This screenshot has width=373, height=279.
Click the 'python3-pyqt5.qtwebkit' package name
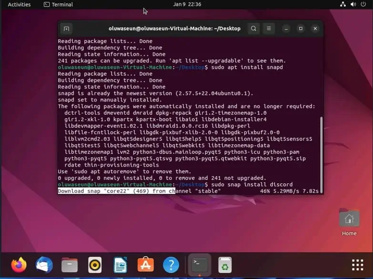point(211,159)
